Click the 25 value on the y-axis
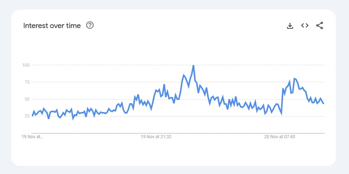 27,116
